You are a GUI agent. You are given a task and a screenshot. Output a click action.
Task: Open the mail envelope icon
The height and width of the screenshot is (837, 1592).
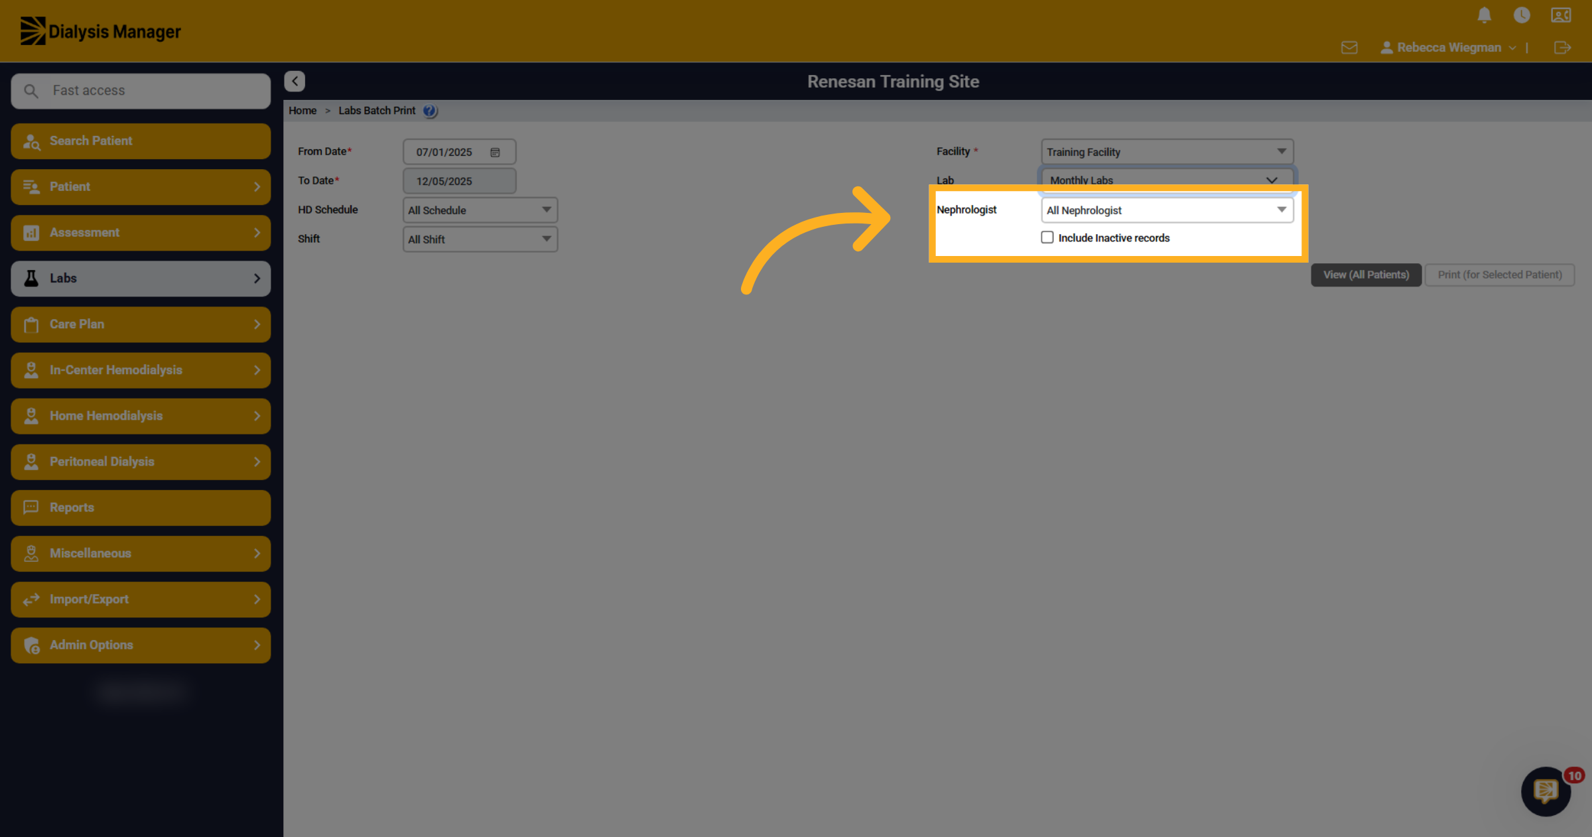(1349, 48)
